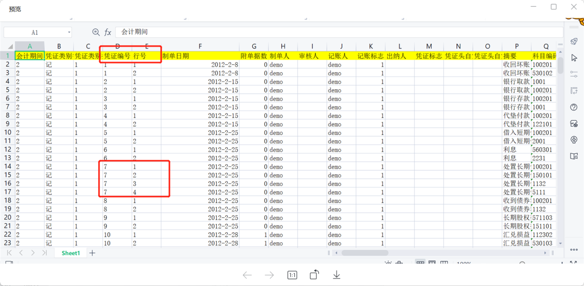Click the next image right arrow
Screen dimensions: 584x286
click(270, 275)
